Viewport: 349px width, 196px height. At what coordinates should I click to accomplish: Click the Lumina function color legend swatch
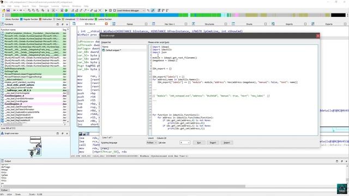(96, 20)
